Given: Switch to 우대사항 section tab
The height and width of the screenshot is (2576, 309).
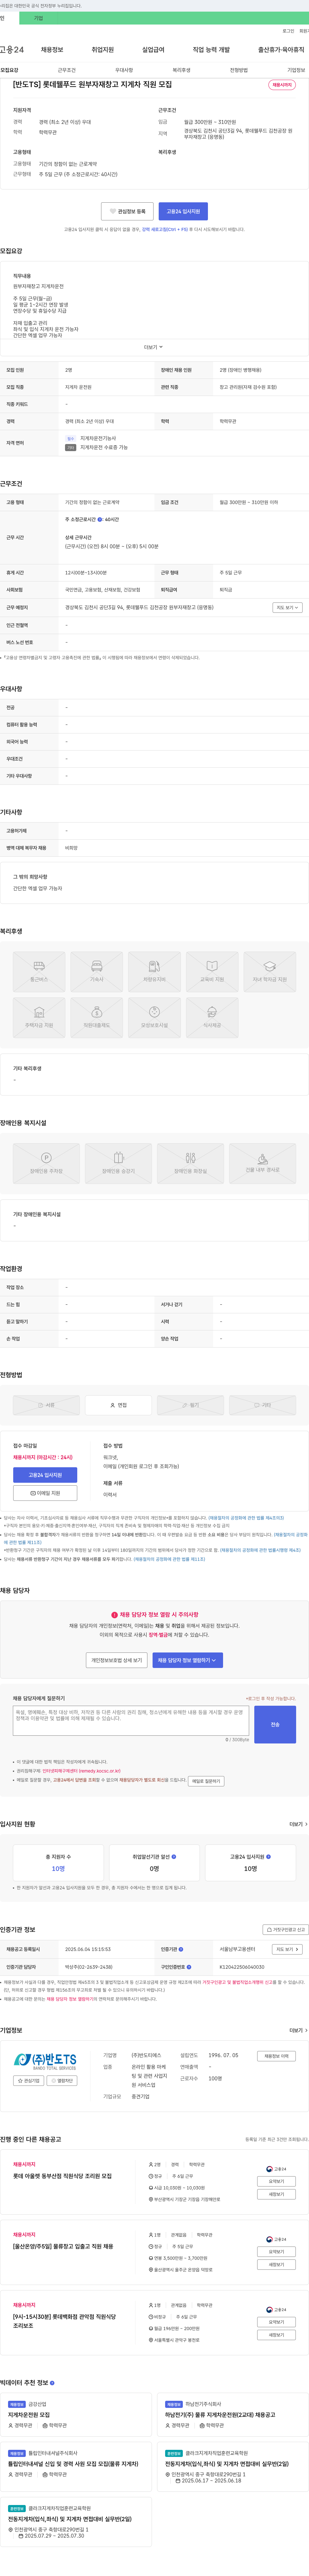Looking at the screenshot, I should [124, 70].
